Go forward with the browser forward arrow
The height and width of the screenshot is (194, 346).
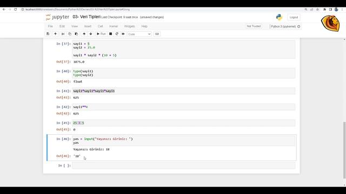pos(10,10)
